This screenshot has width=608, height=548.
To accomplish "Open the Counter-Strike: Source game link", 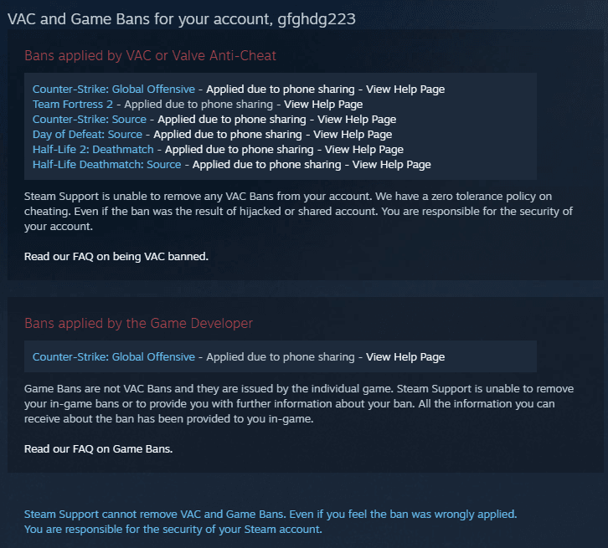I will (x=90, y=120).
